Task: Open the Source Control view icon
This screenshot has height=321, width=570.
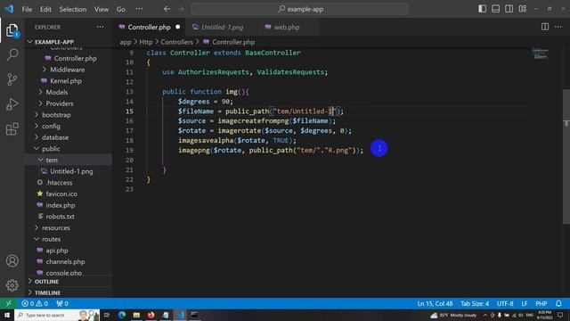Action: [x=12, y=79]
